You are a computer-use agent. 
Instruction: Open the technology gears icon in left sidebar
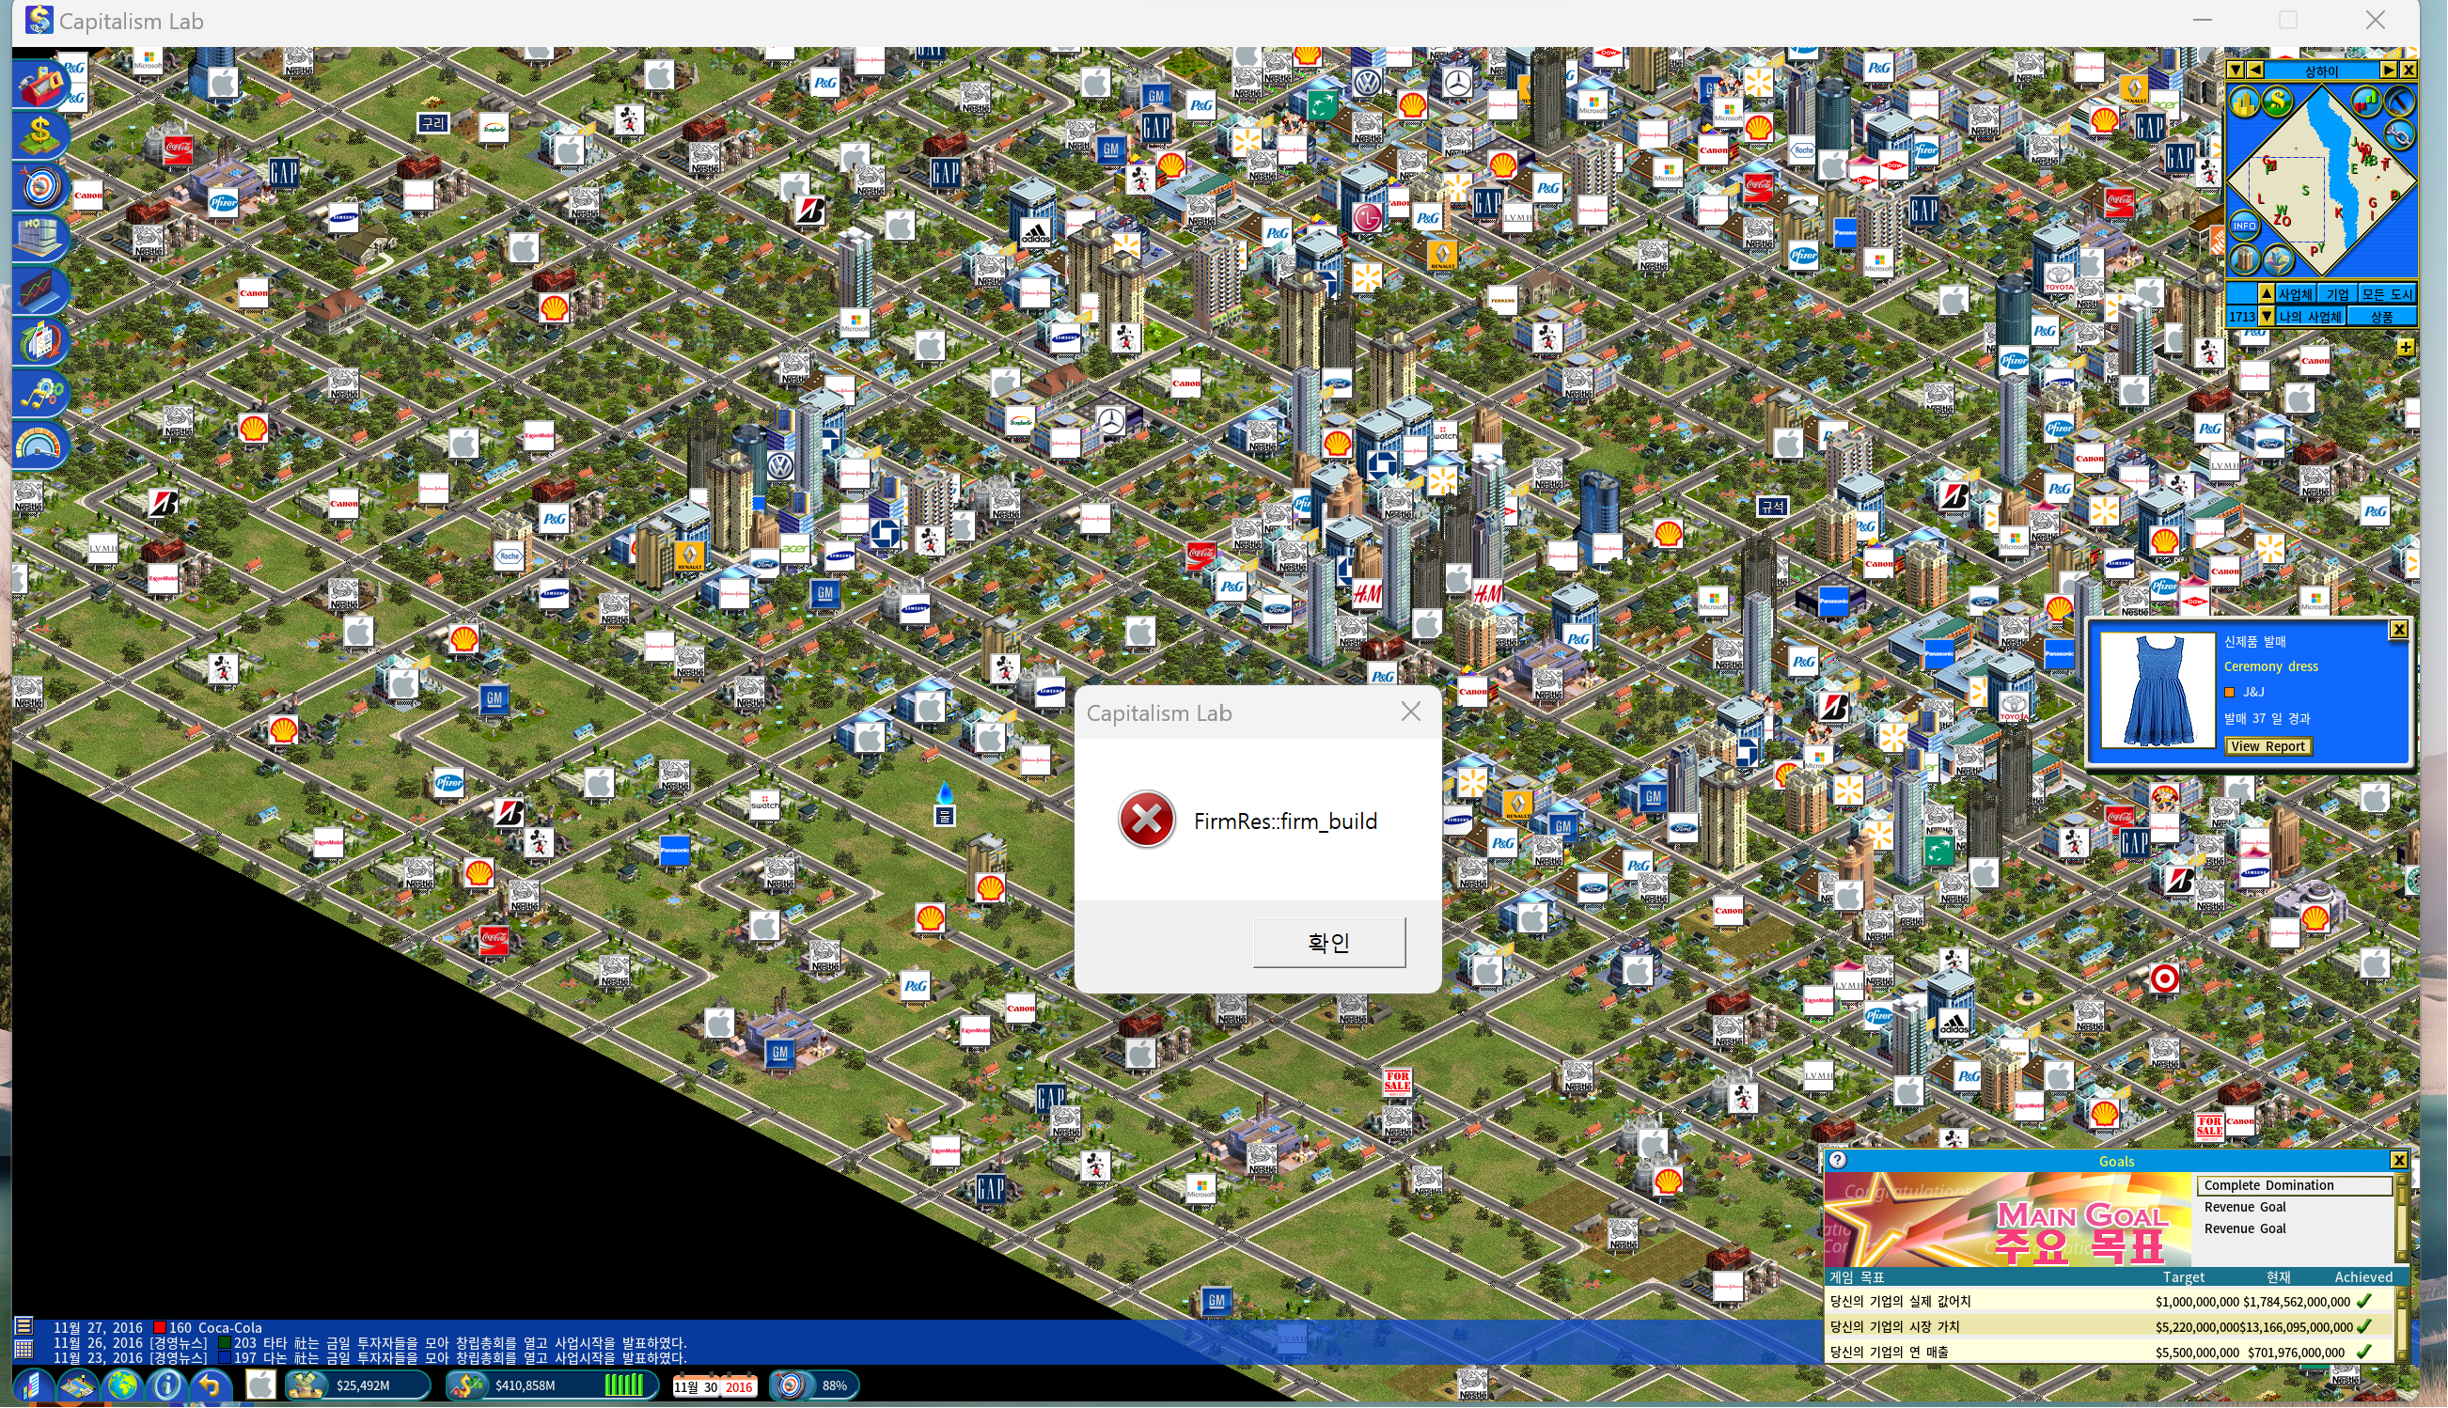coord(39,393)
